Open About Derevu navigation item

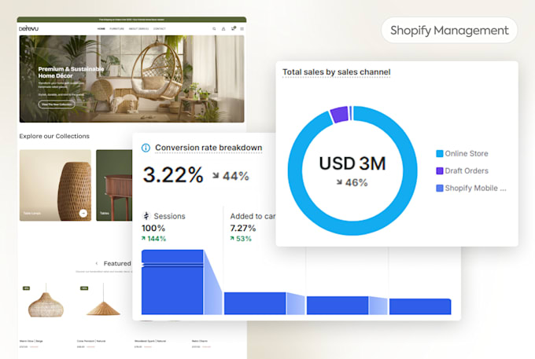(138, 29)
